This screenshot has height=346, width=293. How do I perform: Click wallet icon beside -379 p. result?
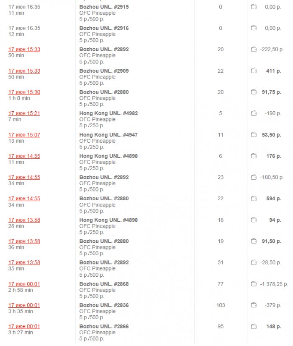click(x=254, y=305)
